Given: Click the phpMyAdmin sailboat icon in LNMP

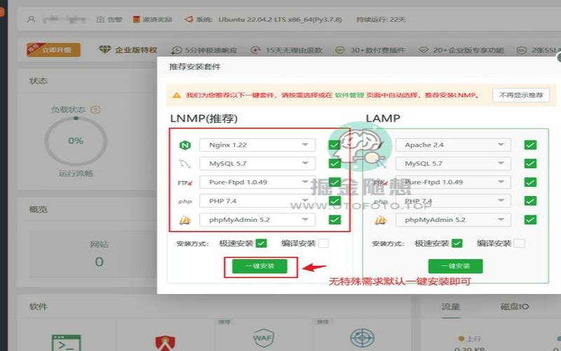Looking at the screenshot, I should tap(185, 220).
